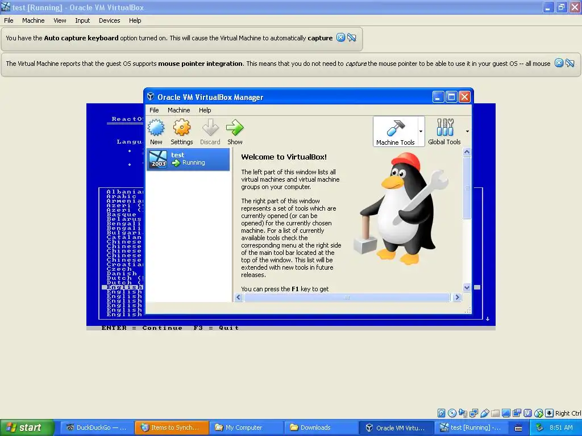Image resolution: width=582 pixels, height=436 pixels.
Task: Open the View menu of the test VM window
Action: pyautogui.click(x=60, y=20)
